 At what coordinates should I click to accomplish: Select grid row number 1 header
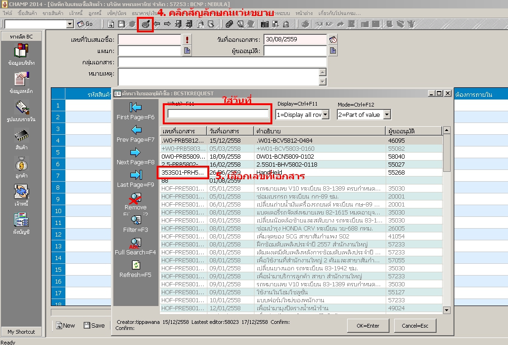[x=58, y=106]
